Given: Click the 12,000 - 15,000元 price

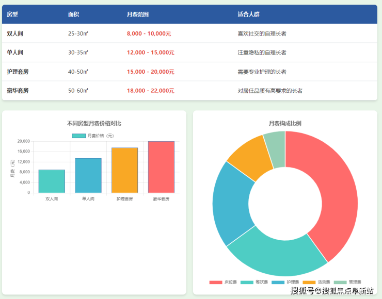Looking at the screenshot, I should click(150, 53).
